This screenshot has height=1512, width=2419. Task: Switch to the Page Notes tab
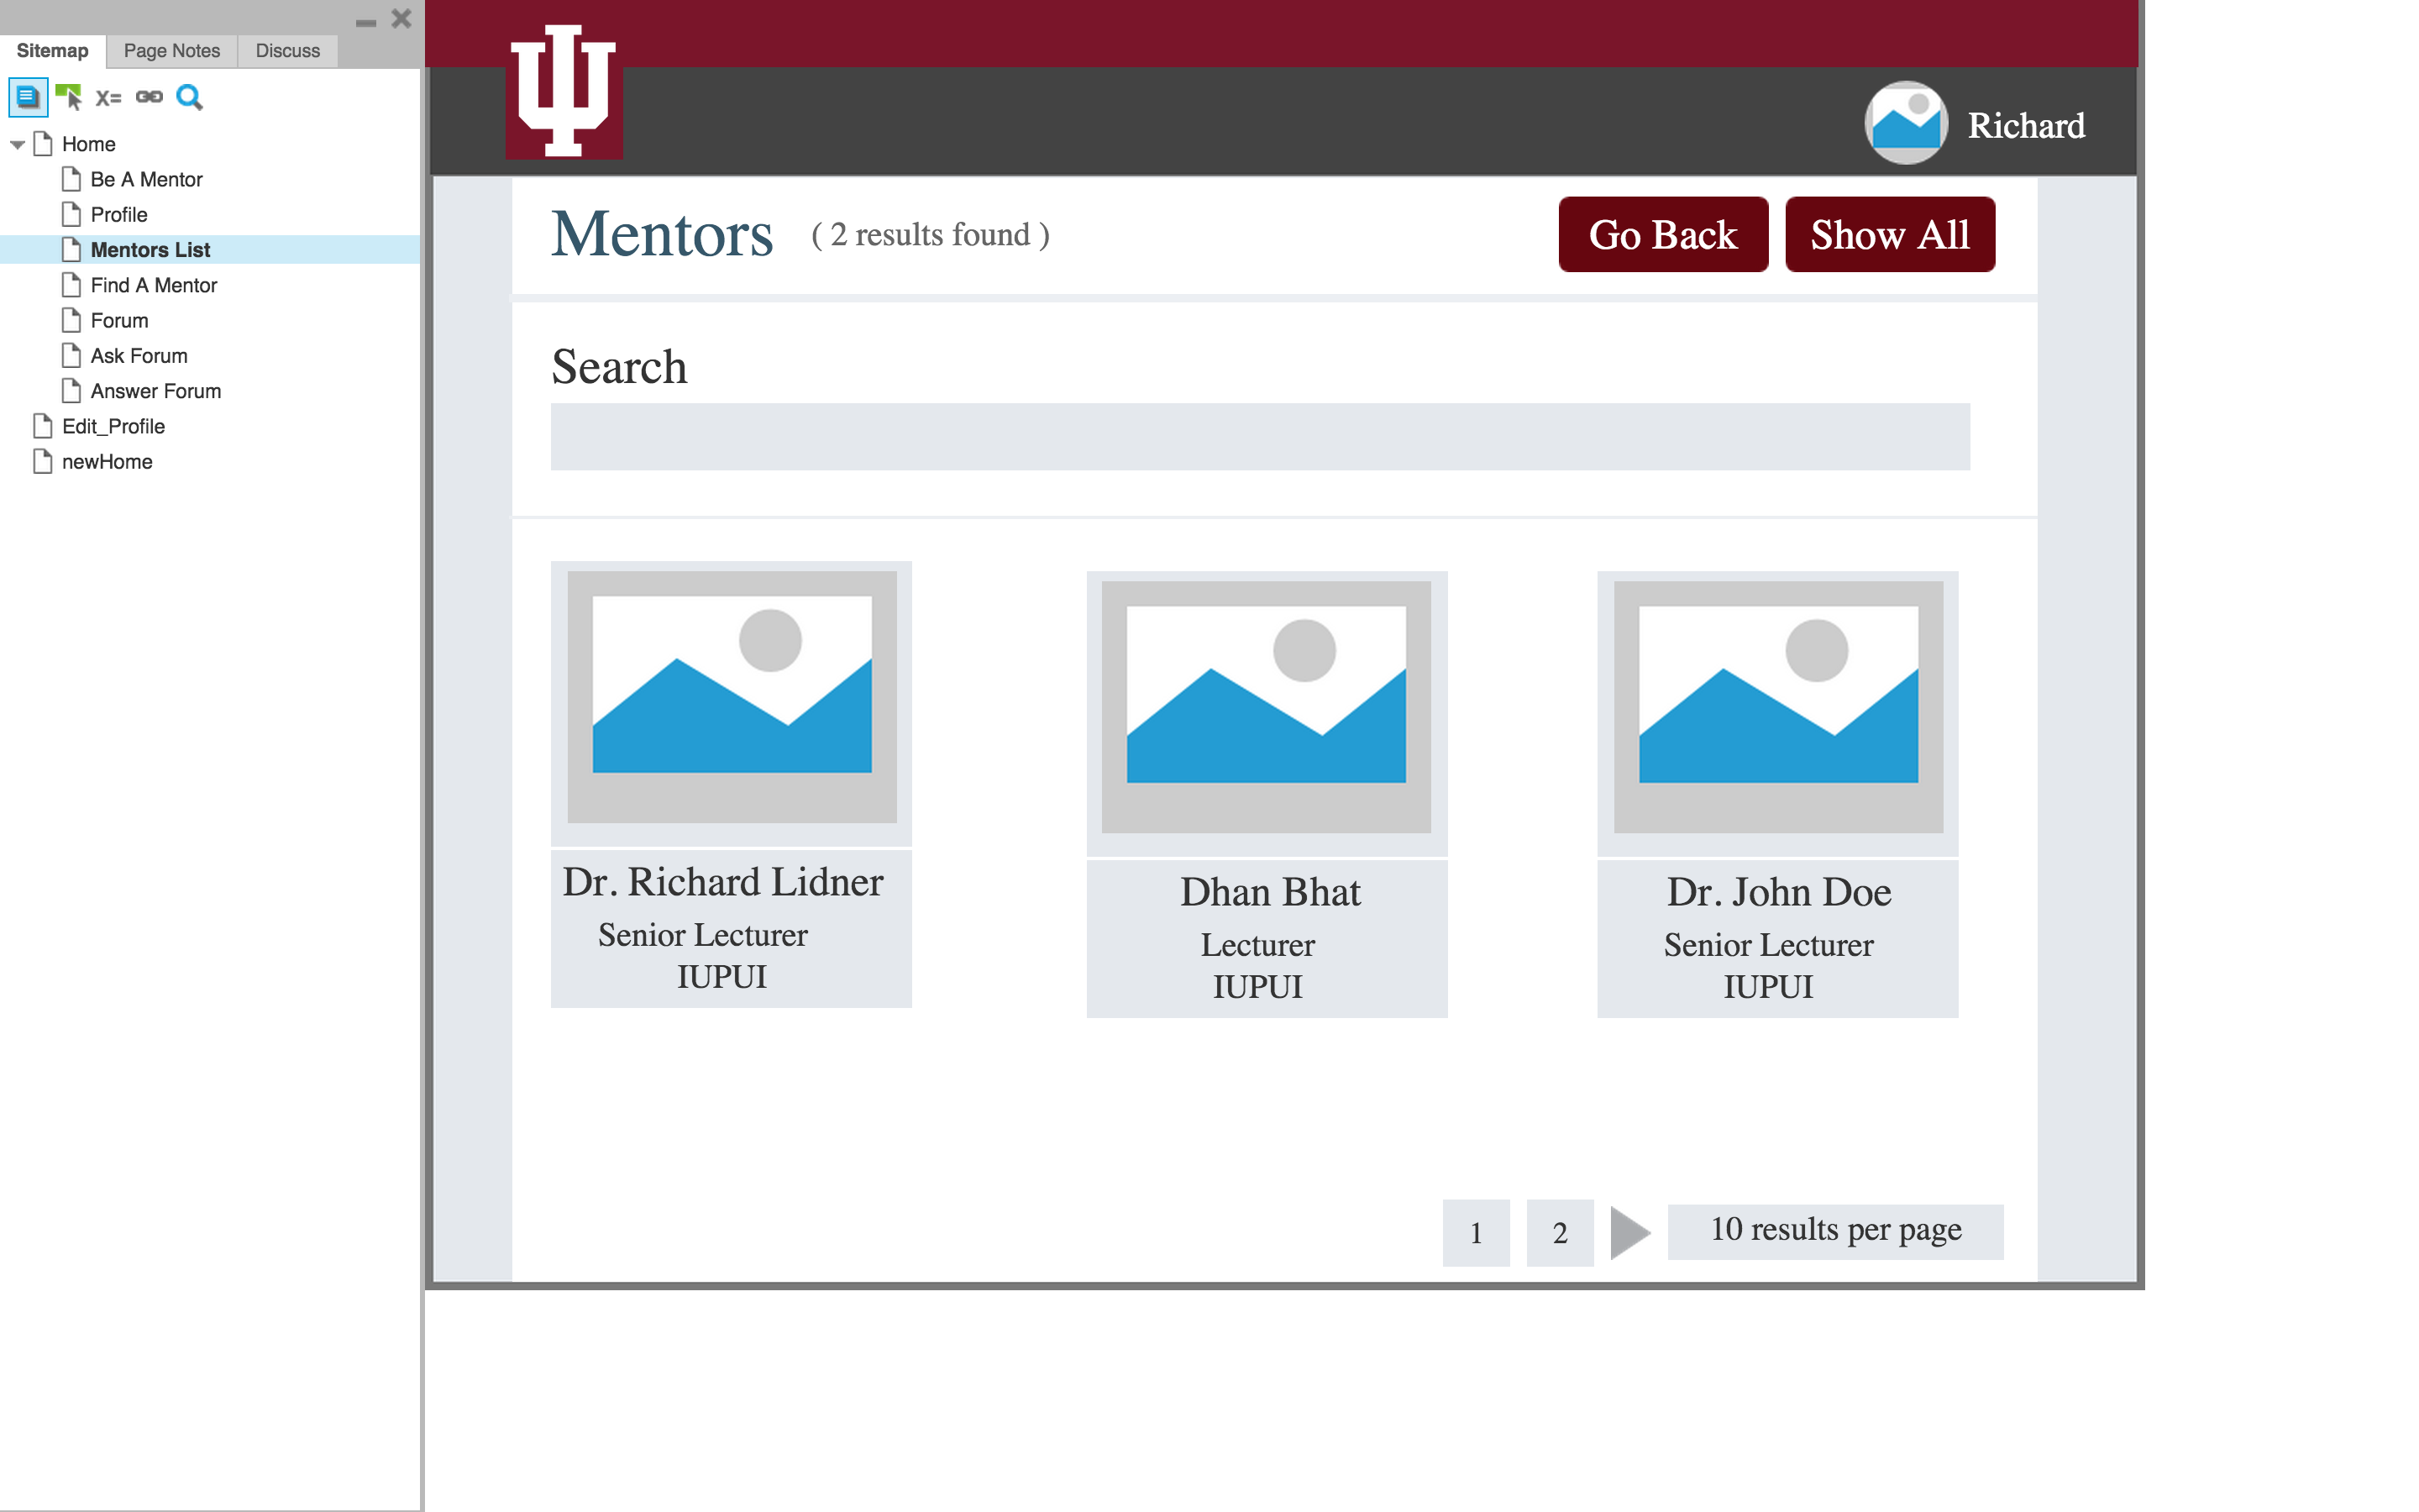(171, 50)
